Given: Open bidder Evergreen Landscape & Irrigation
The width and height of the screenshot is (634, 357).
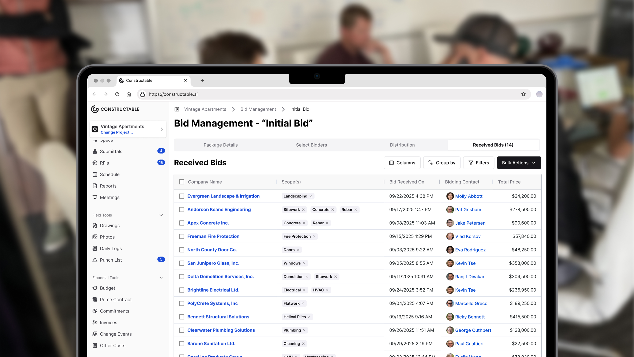Looking at the screenshot, I should click(x=223, y=196).
